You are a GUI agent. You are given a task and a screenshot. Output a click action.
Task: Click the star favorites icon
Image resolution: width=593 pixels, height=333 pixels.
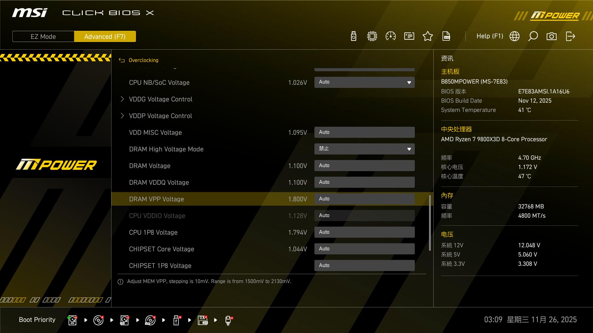[428, 36]
